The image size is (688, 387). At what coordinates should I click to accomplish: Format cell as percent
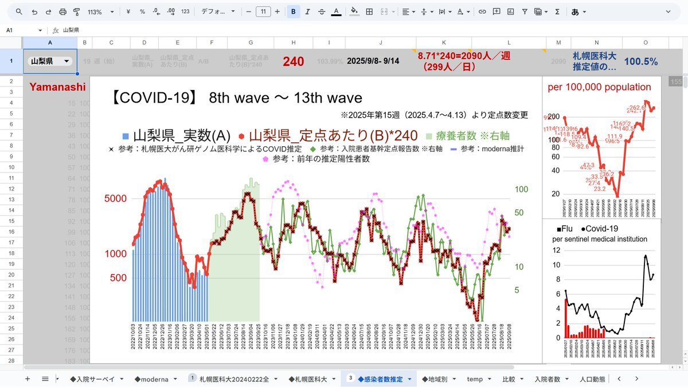click(142, 11)
